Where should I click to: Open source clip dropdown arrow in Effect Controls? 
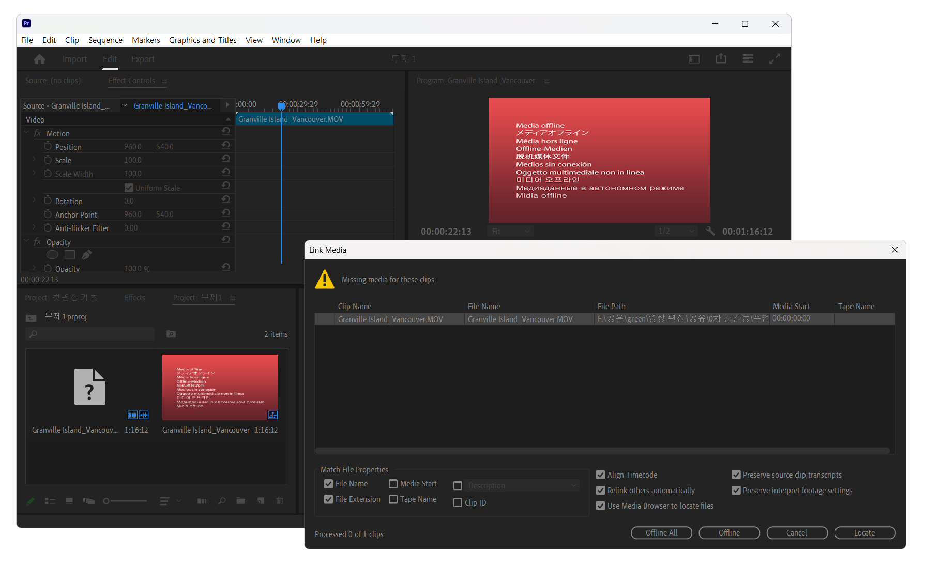pos(125,105)
